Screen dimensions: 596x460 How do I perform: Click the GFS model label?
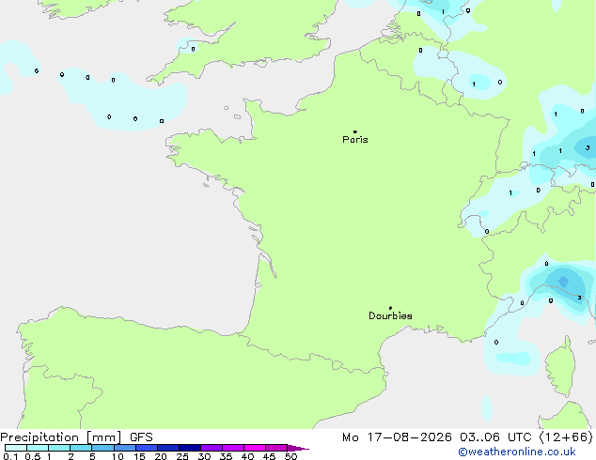[x=141, y=437]
